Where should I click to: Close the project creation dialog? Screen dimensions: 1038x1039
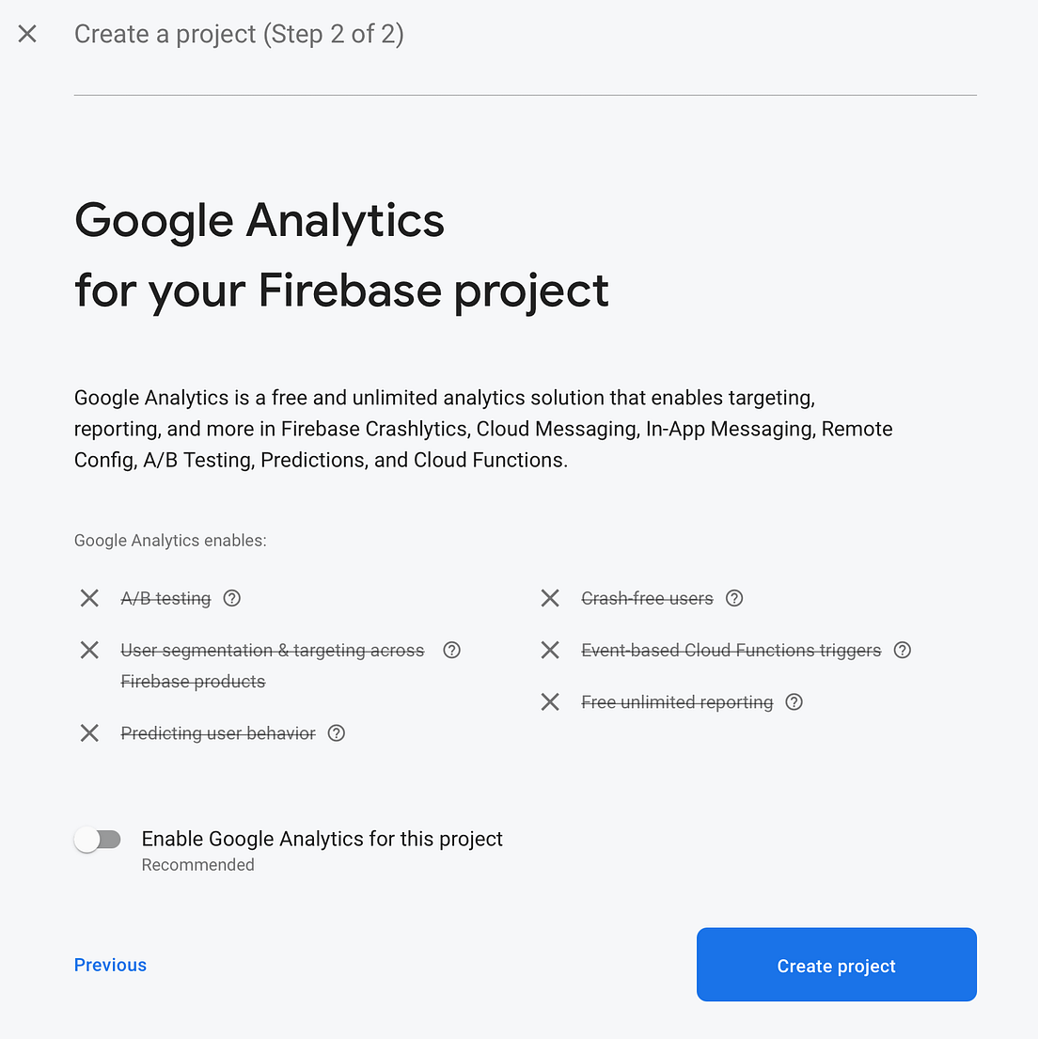coord(27,34)
